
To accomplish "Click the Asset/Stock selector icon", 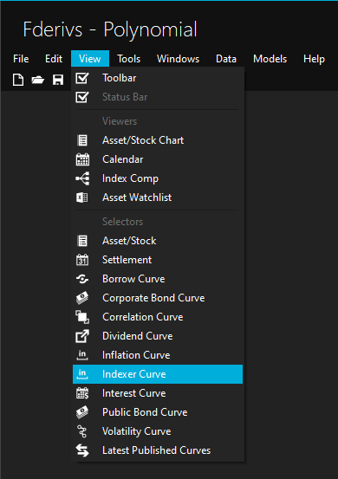I will 82,241.
